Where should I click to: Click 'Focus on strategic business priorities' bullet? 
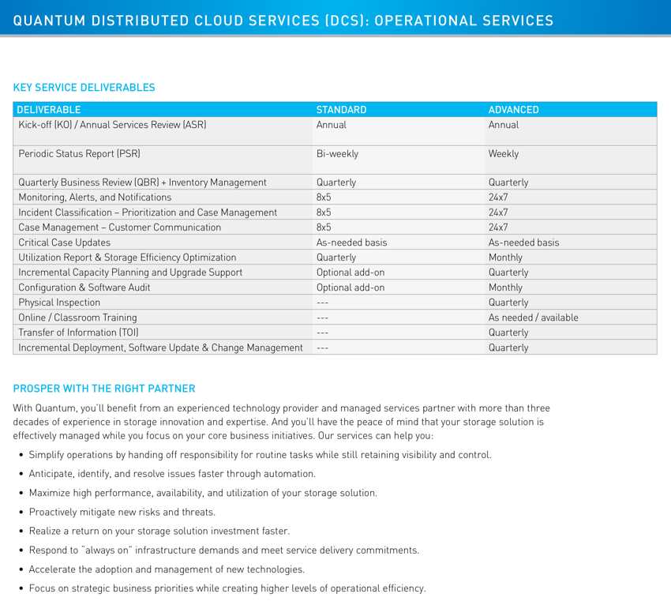click(x=227, y=588)
